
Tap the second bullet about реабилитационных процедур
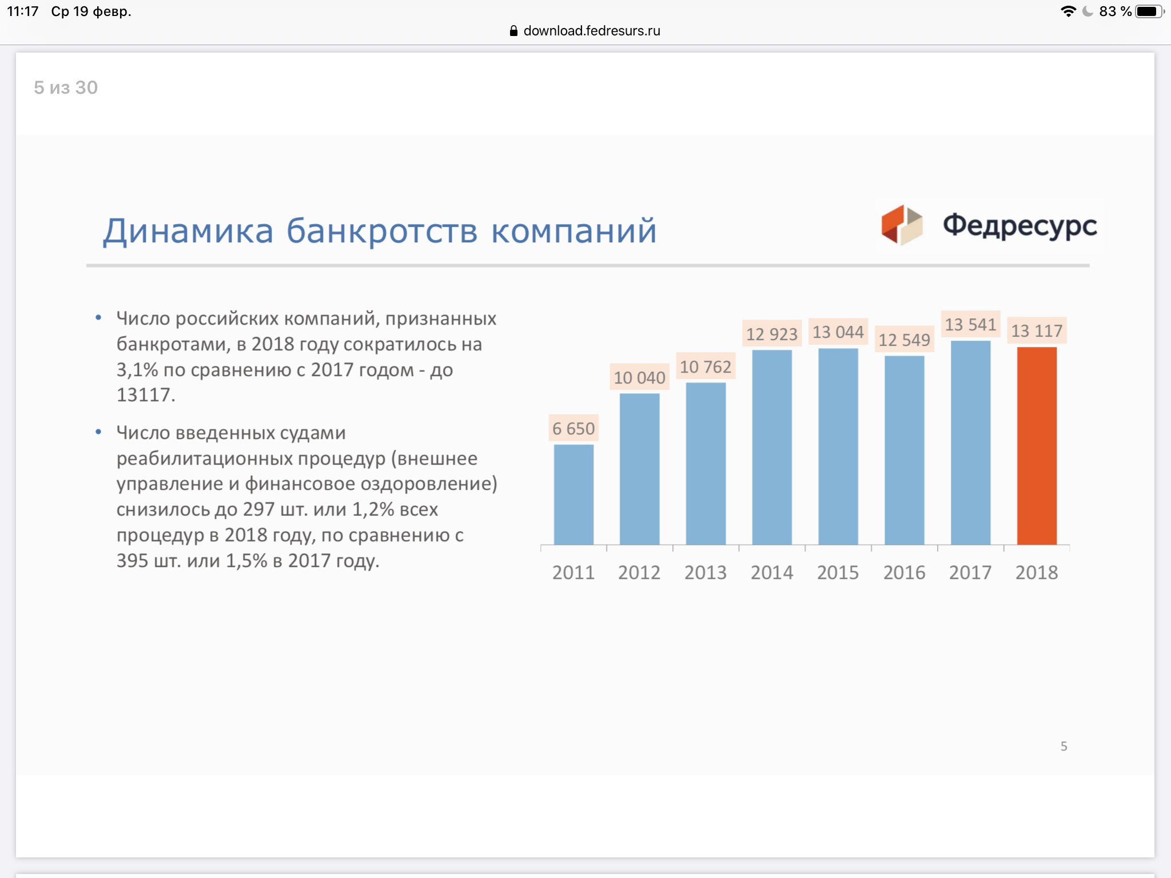pyautogui.click(x=306, y=496)
